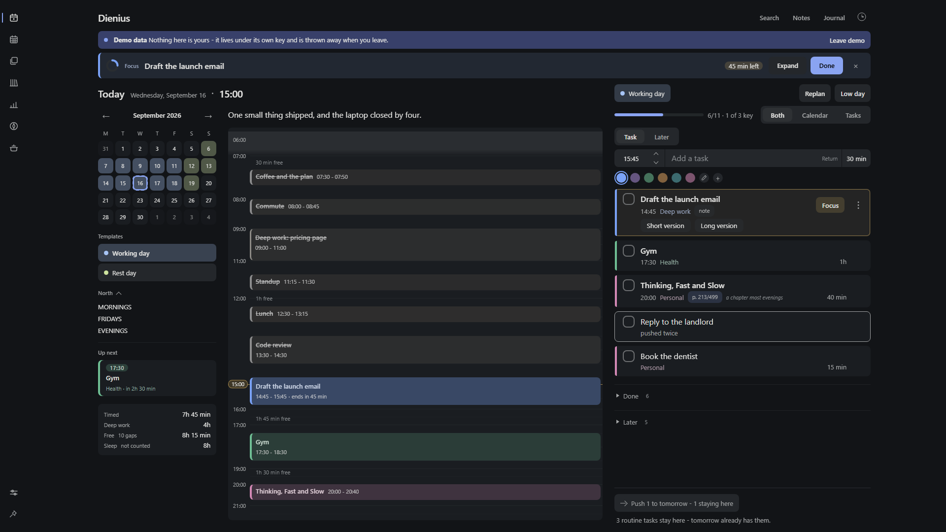The height and width of the screenshot is (532, 946).
Task: Open the stacked copies templates sidebar icon
Action: click(x=14, y=61)
